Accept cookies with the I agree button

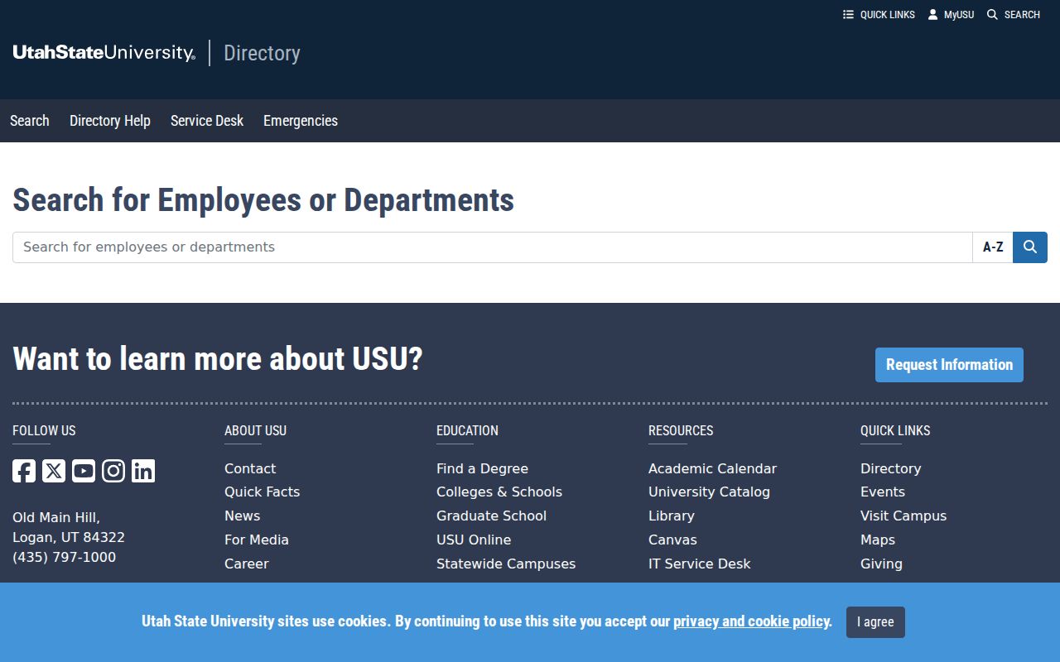875,622
